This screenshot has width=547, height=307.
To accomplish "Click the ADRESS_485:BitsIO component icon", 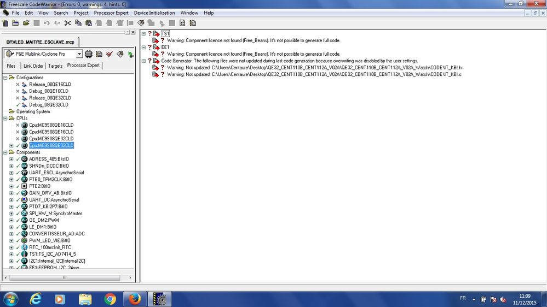I will (x=25, y=159).
